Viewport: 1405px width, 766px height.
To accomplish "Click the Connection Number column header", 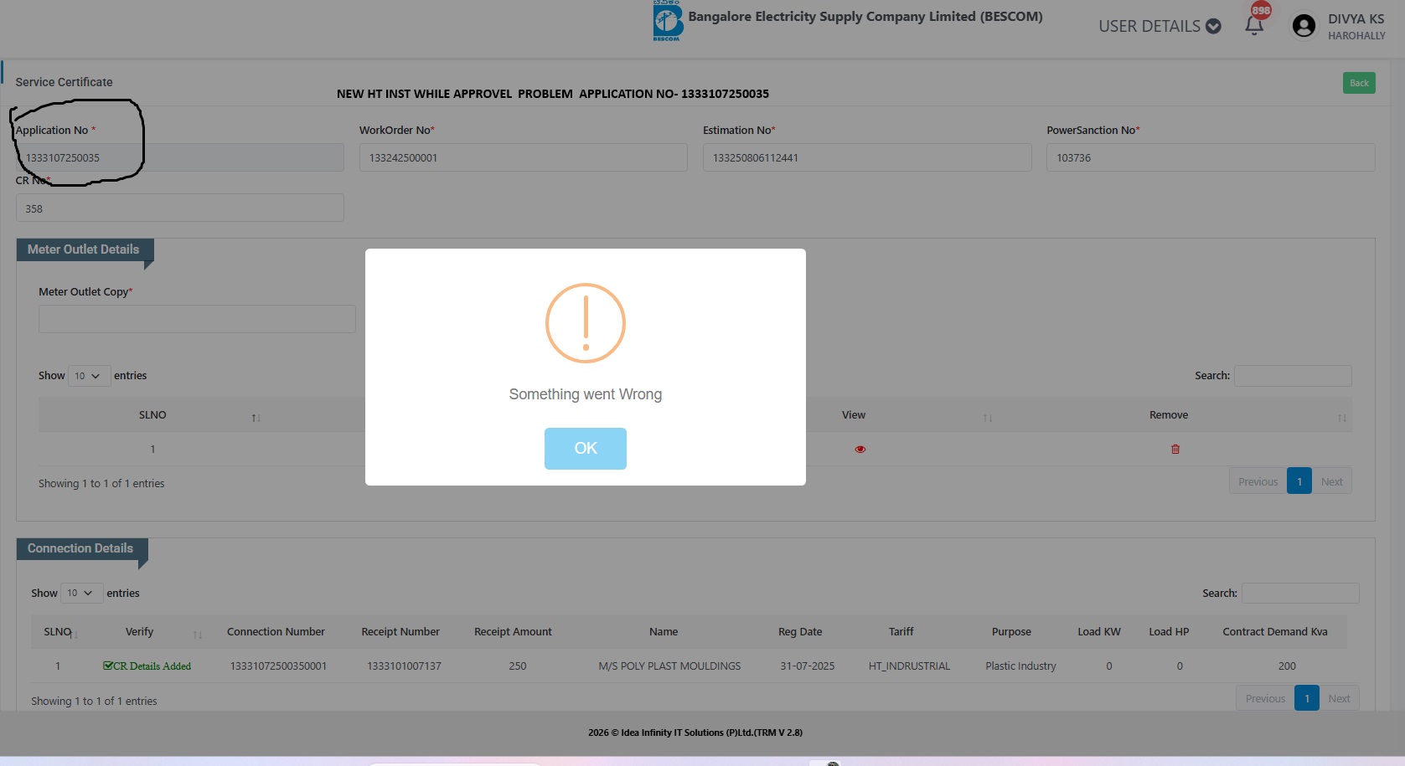I will click(x=276, y=632).
